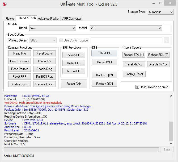Click the Format Chip button
Image resolution: width=178 pixels, height=162 pixels.
click(x=74, y=84)
